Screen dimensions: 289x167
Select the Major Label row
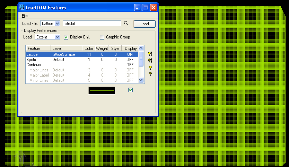[82, 75]
